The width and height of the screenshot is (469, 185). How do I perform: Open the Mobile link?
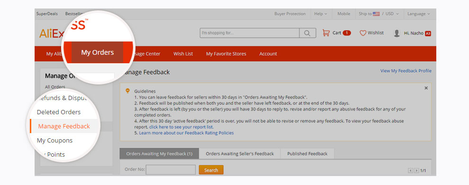coord(343,14)
